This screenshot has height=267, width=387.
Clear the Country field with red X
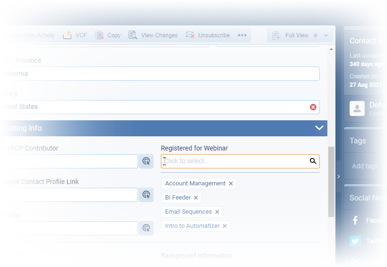313,107
